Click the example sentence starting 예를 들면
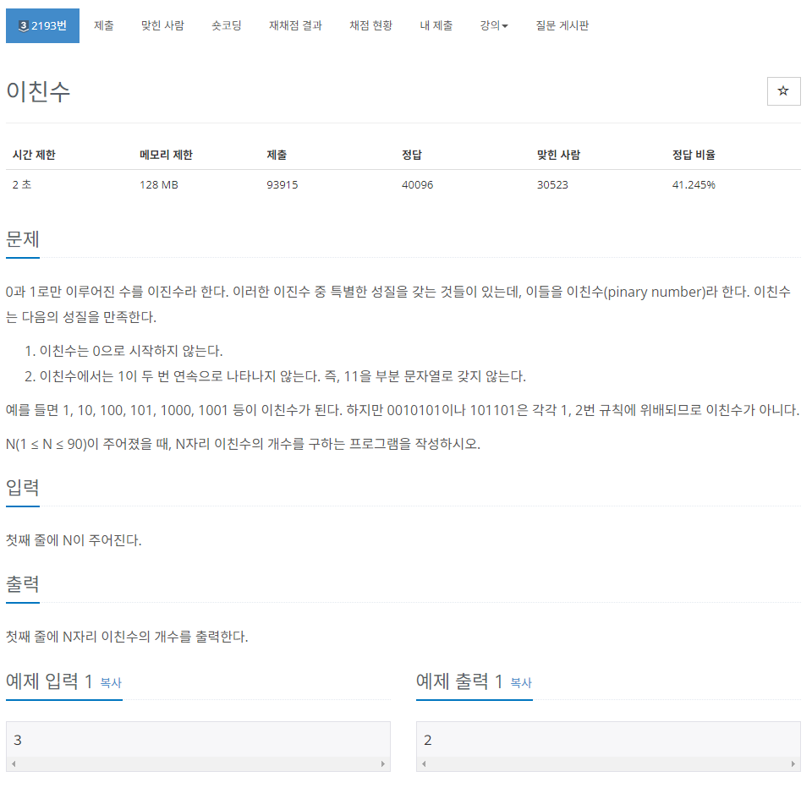This screenshot has height=788, width=812. point(403,411)
